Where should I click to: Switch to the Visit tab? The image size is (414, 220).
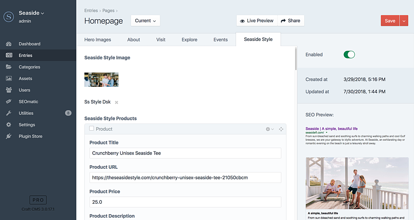[x=161, y=40]
